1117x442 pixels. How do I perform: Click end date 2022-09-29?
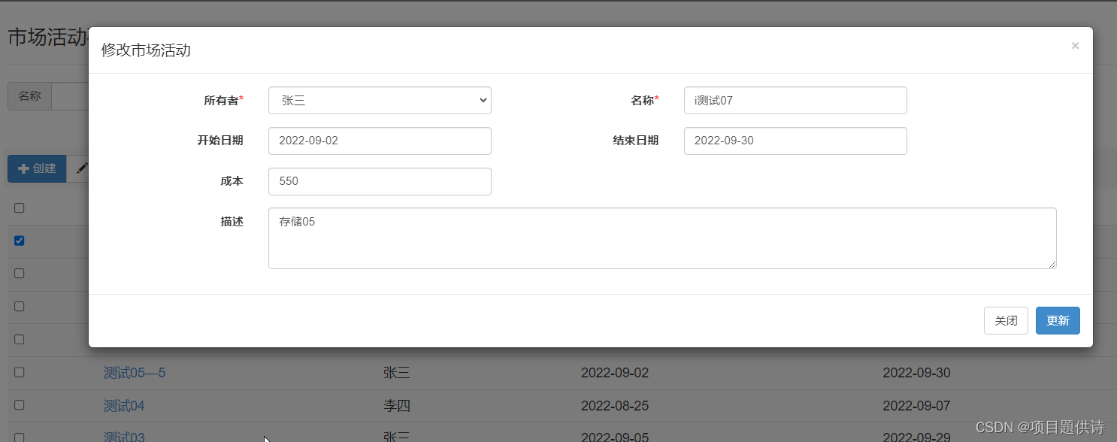point(916,437)
